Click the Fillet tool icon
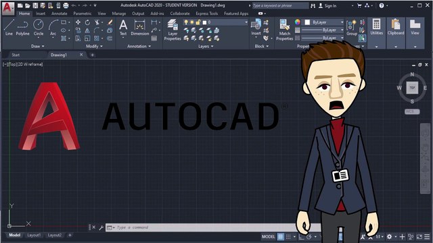This screenshot has width=433, height=243. tap(97, 30)
